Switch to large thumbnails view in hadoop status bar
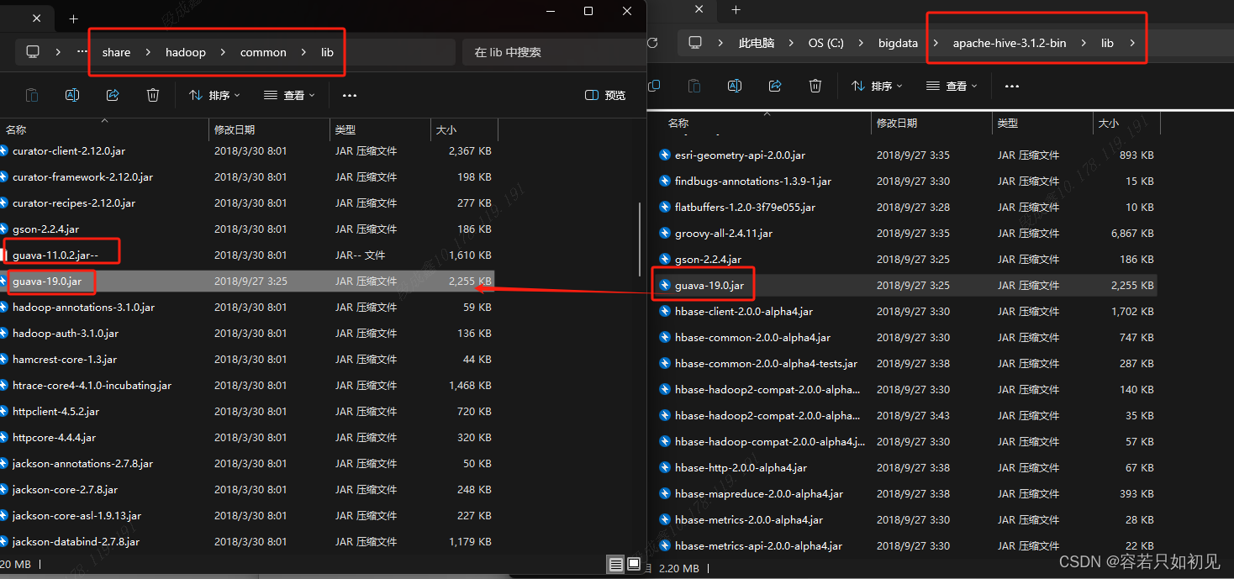1234x579 pixels. [634, 564]
